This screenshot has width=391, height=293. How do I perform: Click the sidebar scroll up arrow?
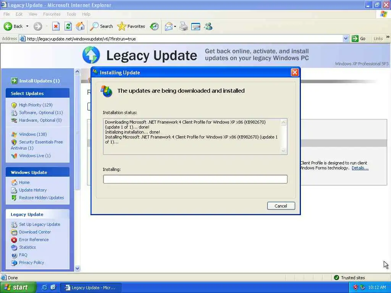coord(77,72)
